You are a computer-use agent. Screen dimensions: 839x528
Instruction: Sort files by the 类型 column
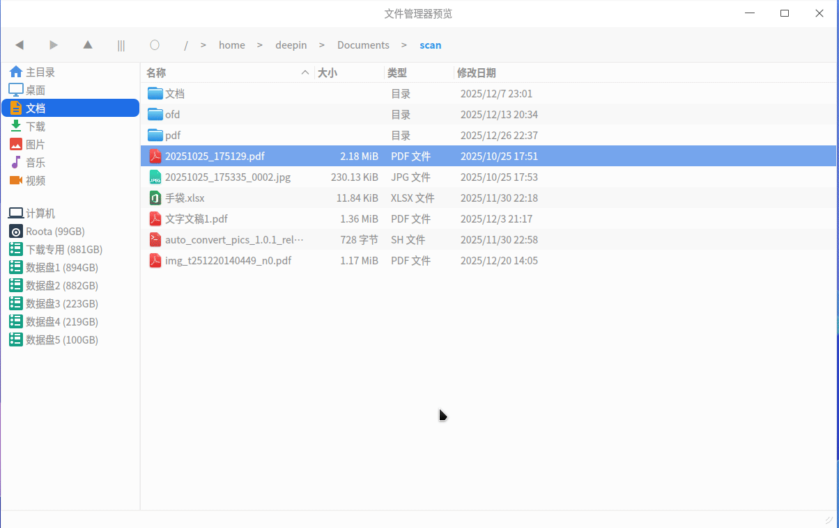[419, 73]
